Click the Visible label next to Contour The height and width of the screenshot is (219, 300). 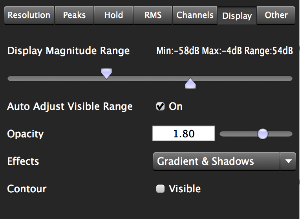click(x=185, y=189)
